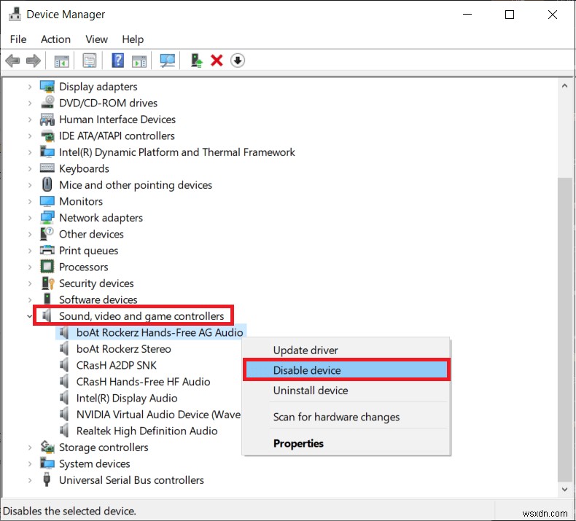576x521 pixels.
Task: Expand the Keyboards node chevron
Action: pyautogui.click(x=30, y=168)
